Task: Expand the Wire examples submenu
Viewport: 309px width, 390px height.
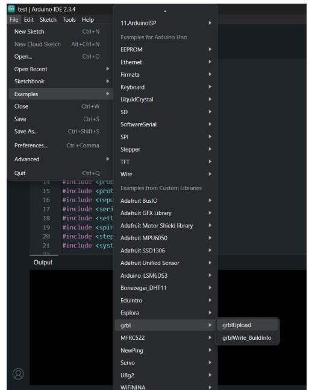Action: 165,174
